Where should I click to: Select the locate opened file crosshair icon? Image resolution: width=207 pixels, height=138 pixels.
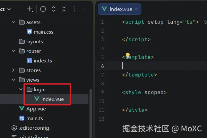(x=43, y=9)
